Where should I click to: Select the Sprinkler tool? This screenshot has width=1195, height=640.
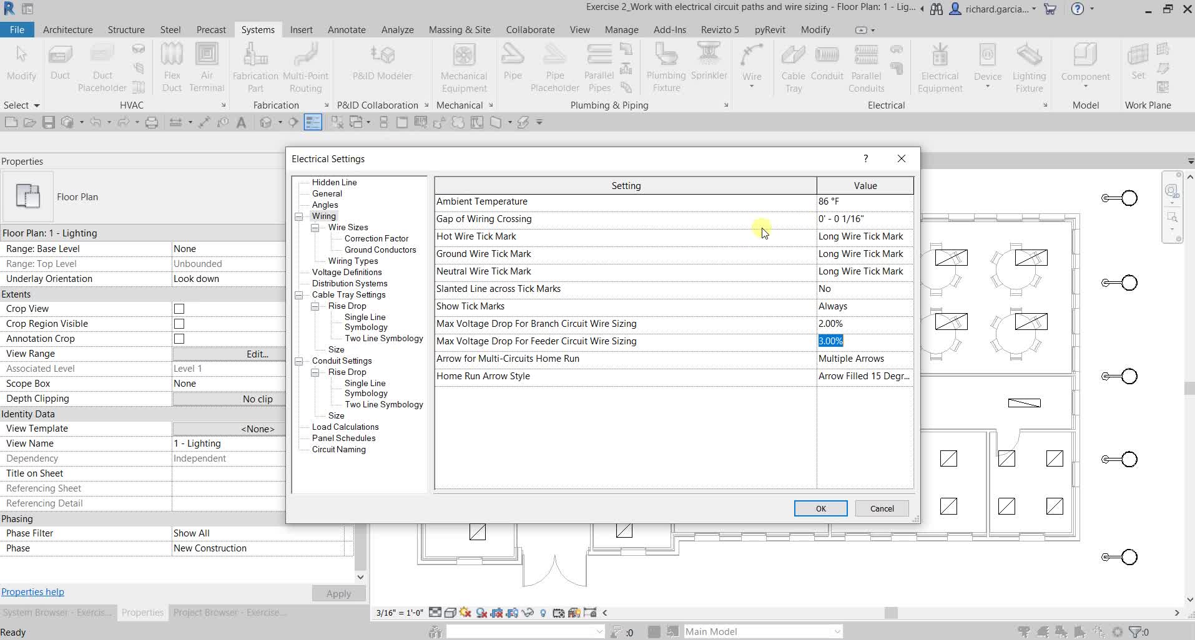click(x=709, y=62)
